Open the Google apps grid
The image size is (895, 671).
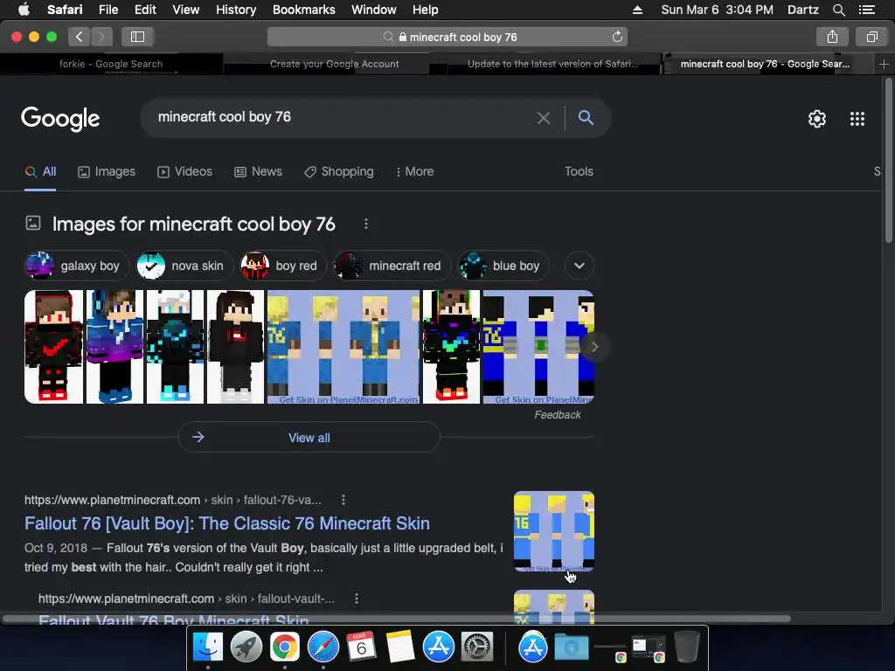coord(857,119)
